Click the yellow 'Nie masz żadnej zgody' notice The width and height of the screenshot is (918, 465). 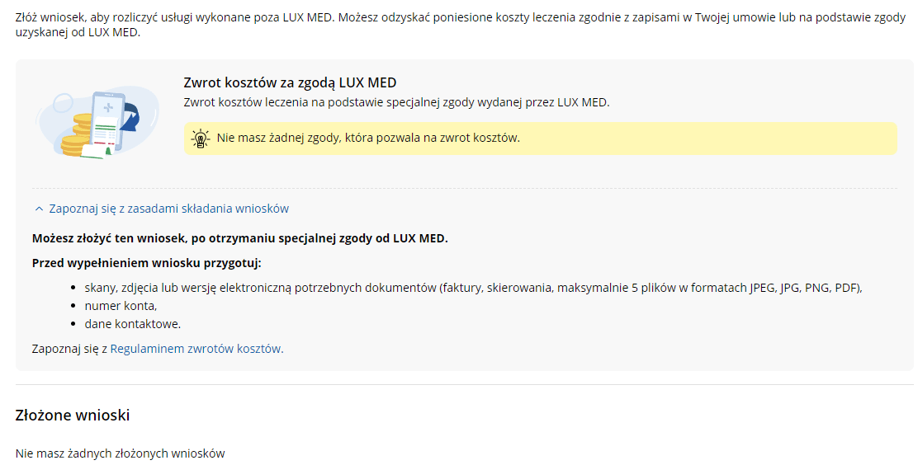pos(540,139)
